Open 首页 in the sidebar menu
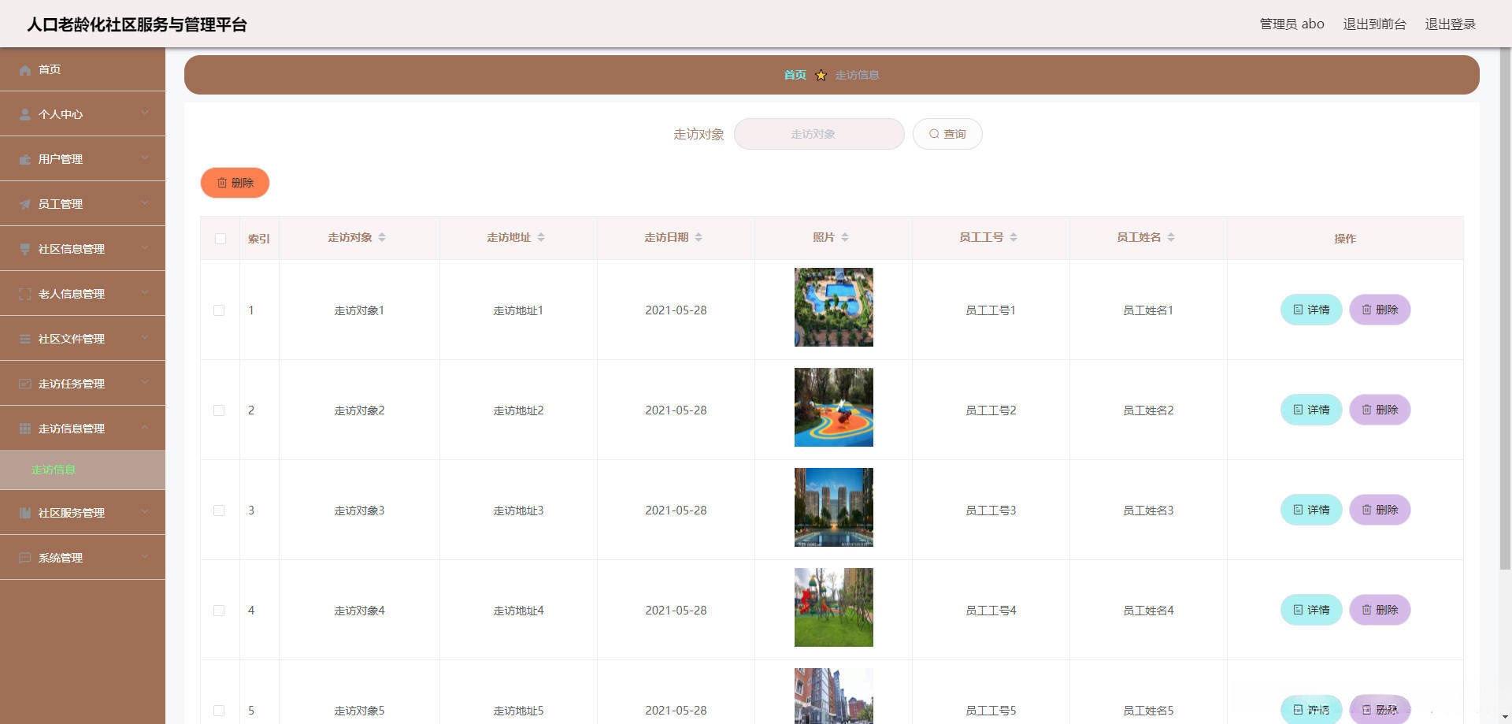 pyautogui.click(x=83, y=69)
